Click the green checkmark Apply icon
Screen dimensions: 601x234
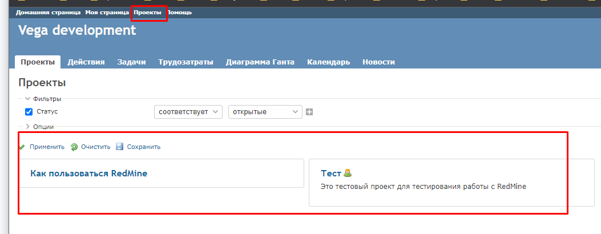[x=22, y=147]
